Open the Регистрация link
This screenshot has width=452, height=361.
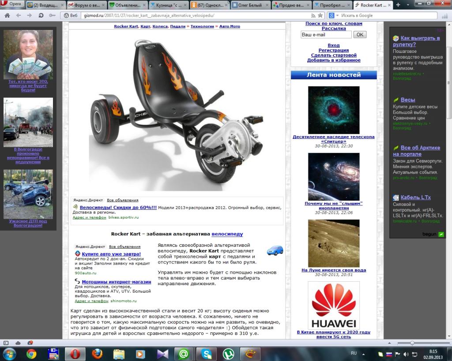[x=334, y=50]
